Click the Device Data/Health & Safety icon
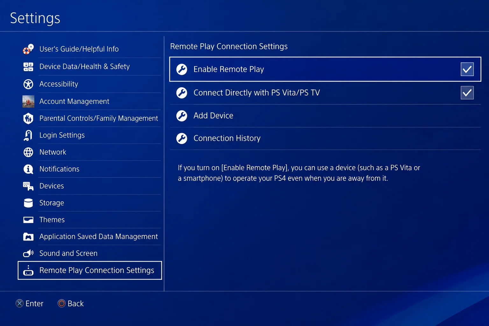 (28, 67)
